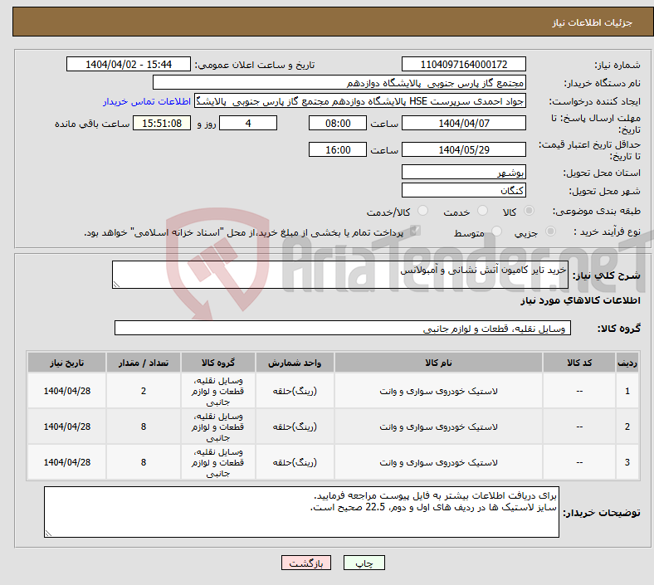Click need date 1404/04/28 in row 1
Viewport: 654px width, 585px height.
point(66,391)
